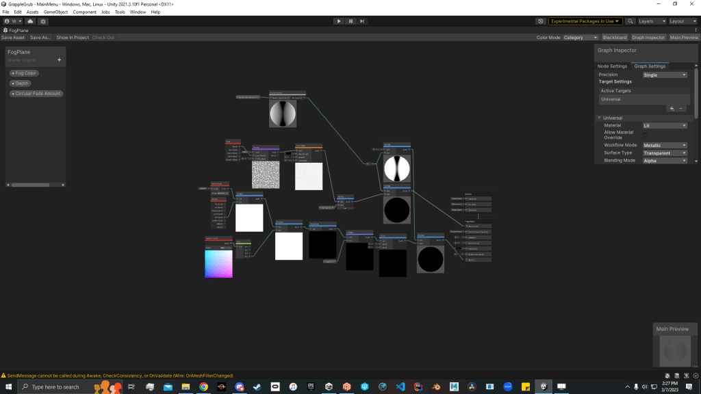Collapse the Universal settings section
This screenshot has height=394, width=701.
point(600,118)
